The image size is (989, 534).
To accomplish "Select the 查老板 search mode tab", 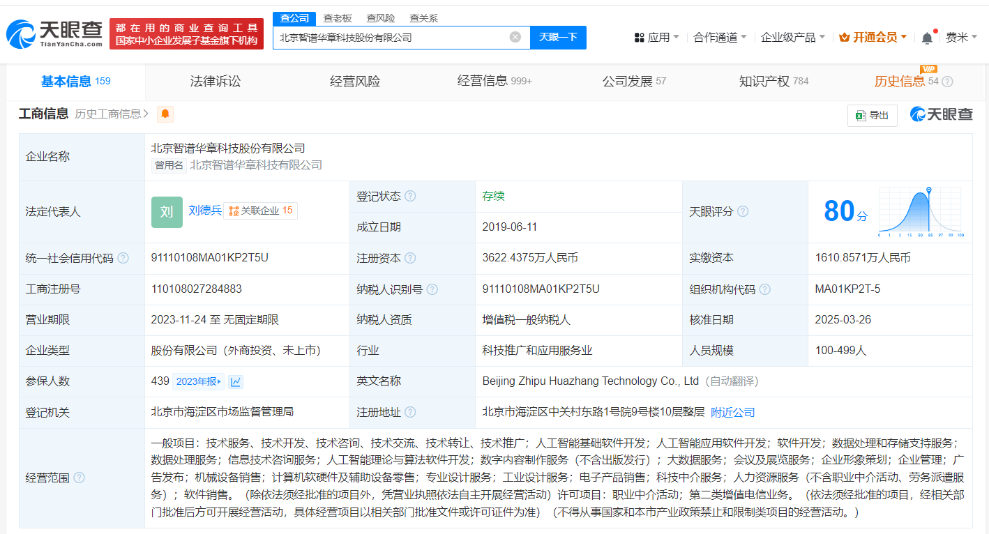I will 337,18.
